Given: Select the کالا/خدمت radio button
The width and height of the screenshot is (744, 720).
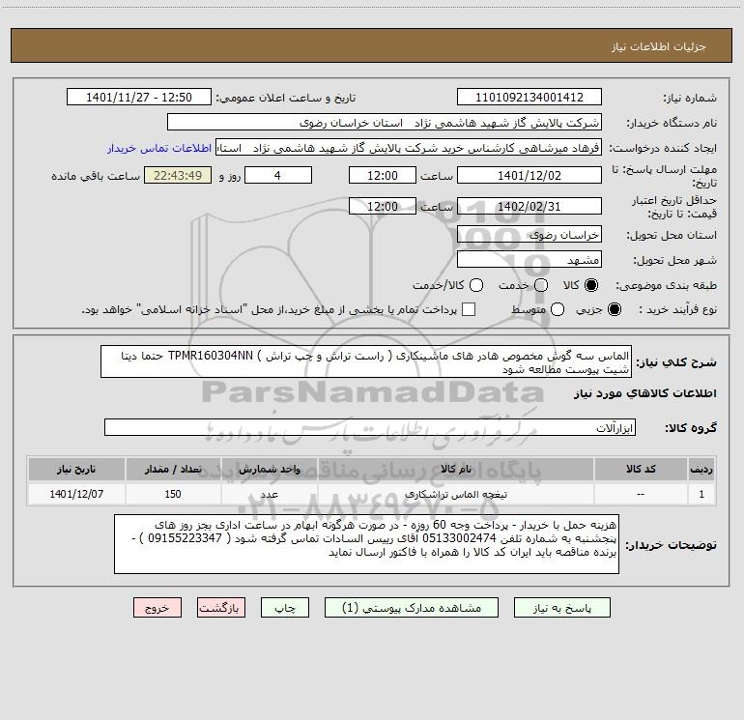Looking at the screenshot, I should click(x=476, y=285).
